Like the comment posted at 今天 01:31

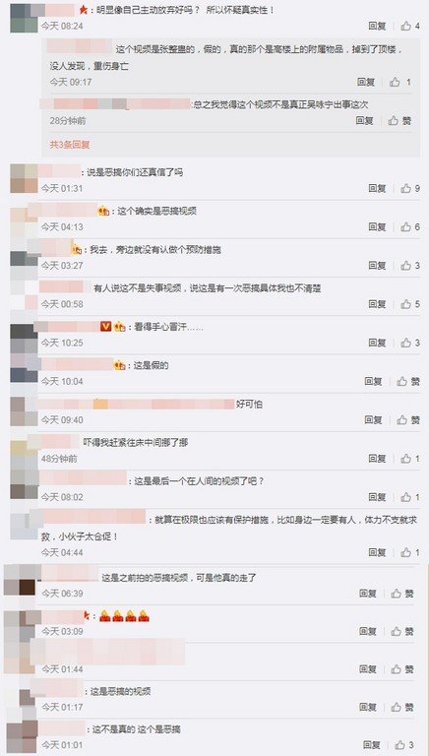pyautogui.click(x=410, y=189)
